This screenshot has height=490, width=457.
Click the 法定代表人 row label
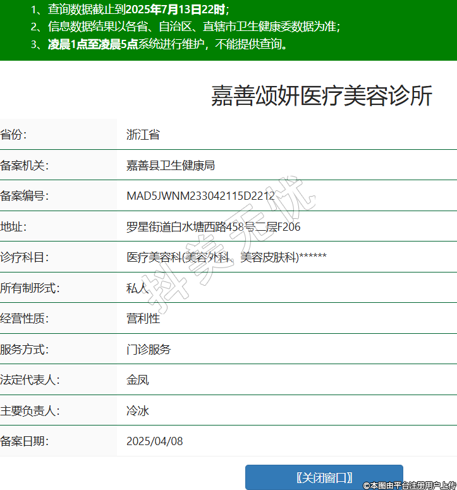pyautogui.click(x=30, y=380)
